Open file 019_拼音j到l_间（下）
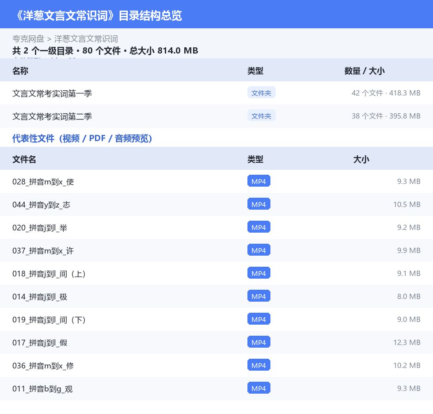This screenshot has width=433, height=414. point(216,319)
